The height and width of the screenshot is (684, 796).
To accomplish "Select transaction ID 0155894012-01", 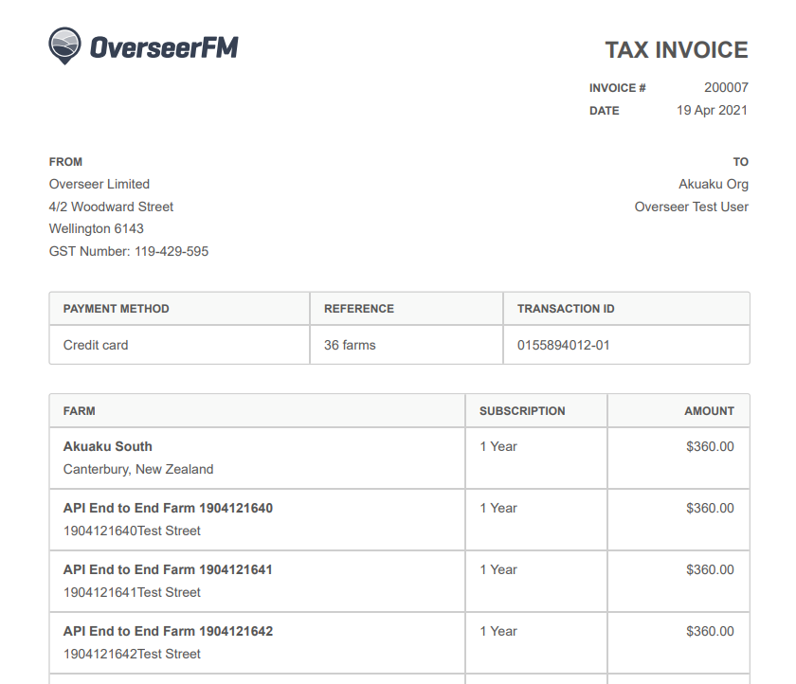I will pyautogui.click(x=564, y=345).
